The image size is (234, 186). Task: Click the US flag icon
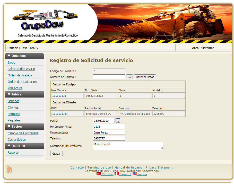(x=134, y=174)
